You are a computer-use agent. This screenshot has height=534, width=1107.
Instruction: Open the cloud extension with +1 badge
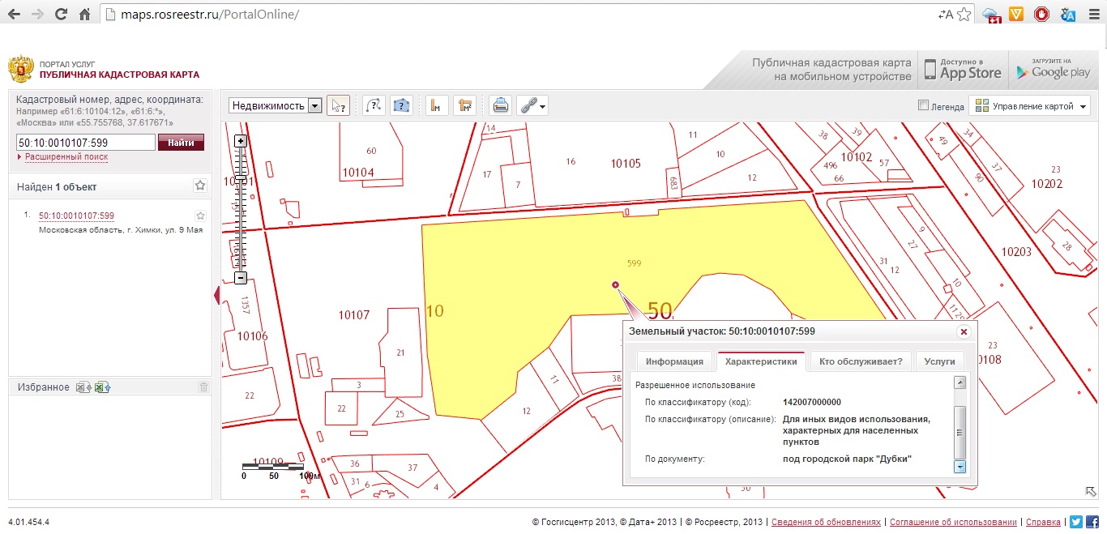[990, 15]
